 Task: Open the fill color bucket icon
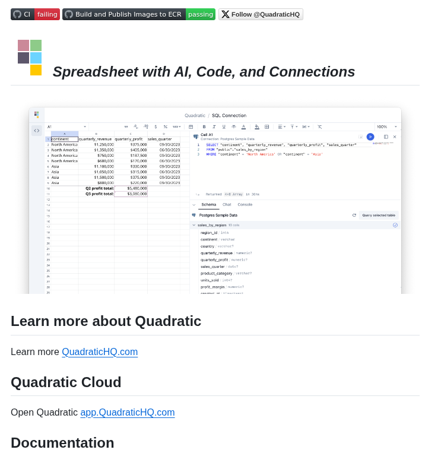point(257,127)
